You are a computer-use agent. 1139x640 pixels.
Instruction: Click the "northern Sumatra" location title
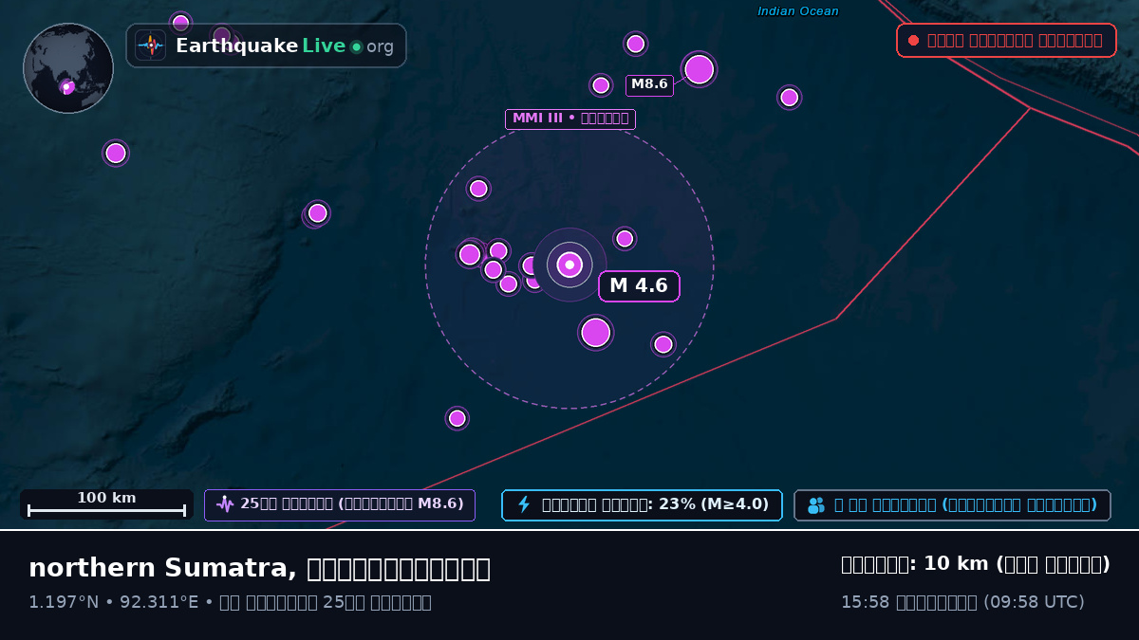pos(161,568)
